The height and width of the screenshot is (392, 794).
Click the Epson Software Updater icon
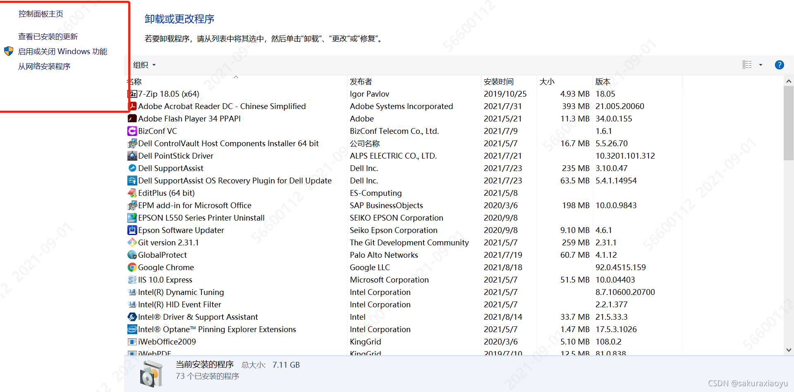(132, 230)
